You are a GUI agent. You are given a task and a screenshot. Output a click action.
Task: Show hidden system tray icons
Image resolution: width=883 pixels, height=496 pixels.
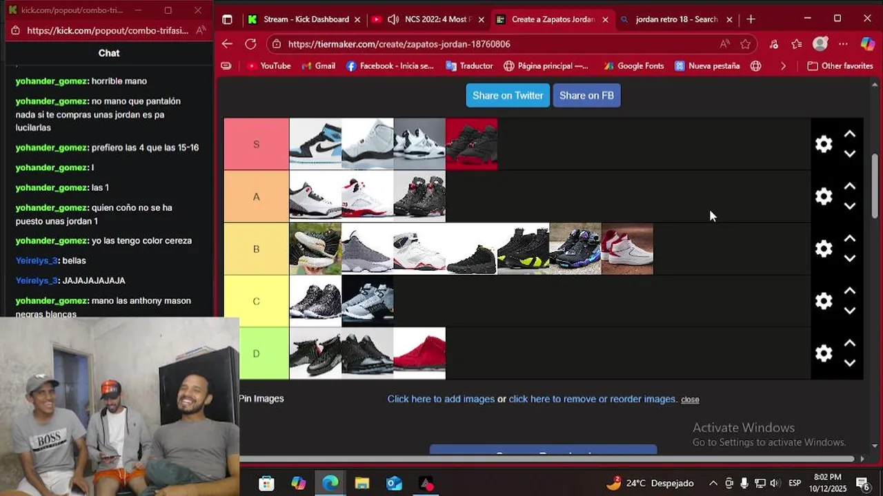click(x=713, y=483)
